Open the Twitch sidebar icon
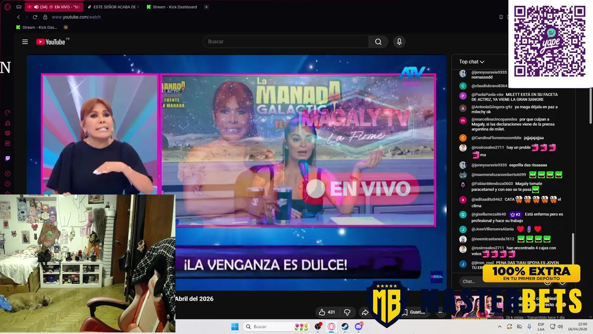Viewport: 593px width, 334px height. tap(7, 158)
